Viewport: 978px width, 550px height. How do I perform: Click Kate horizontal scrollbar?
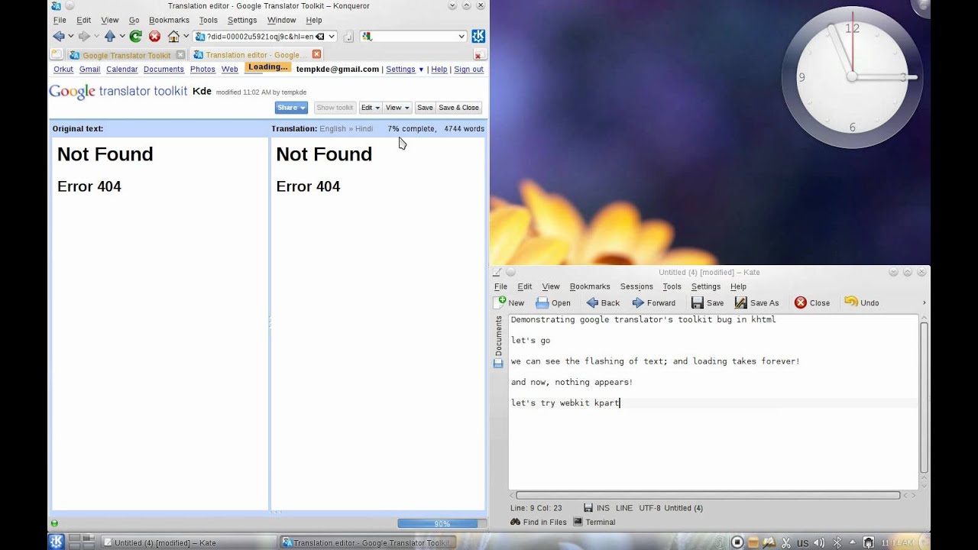707,495
